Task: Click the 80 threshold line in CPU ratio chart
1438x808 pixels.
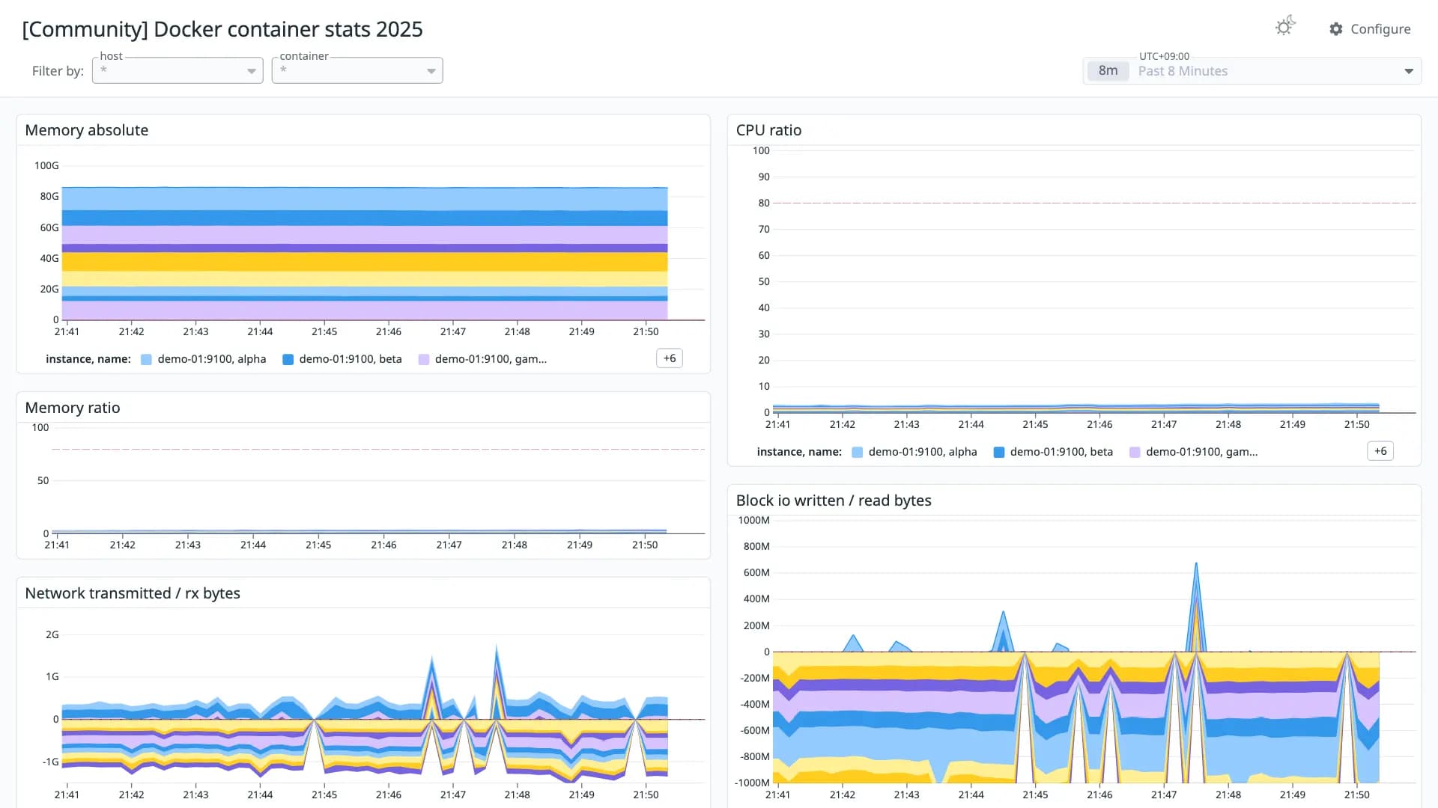Action: click(1093, 203)
